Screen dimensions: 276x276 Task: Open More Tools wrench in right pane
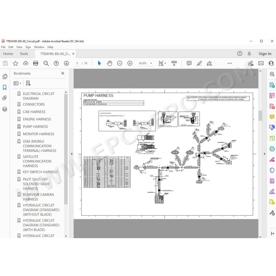[272, 213]
